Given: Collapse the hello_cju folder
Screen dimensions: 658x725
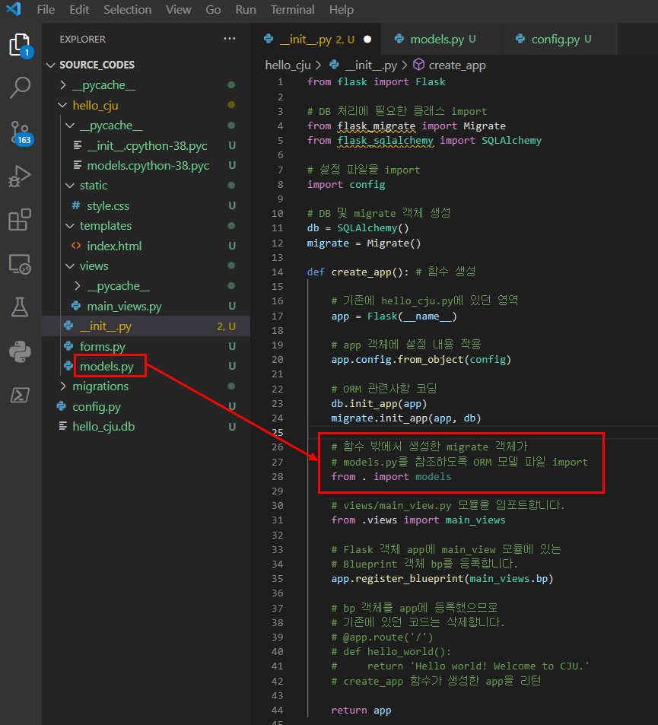Looking at the screenshot, I should click(63, 106).
